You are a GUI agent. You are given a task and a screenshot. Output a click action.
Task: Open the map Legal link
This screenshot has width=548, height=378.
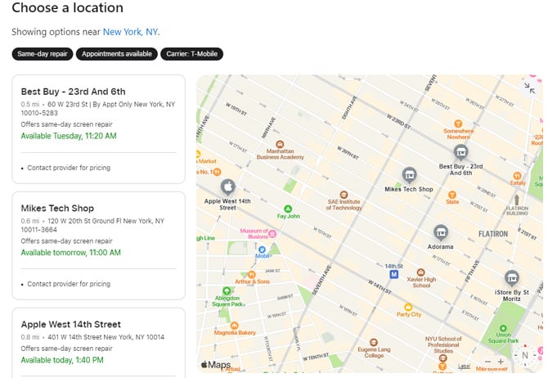click(464, 366)
